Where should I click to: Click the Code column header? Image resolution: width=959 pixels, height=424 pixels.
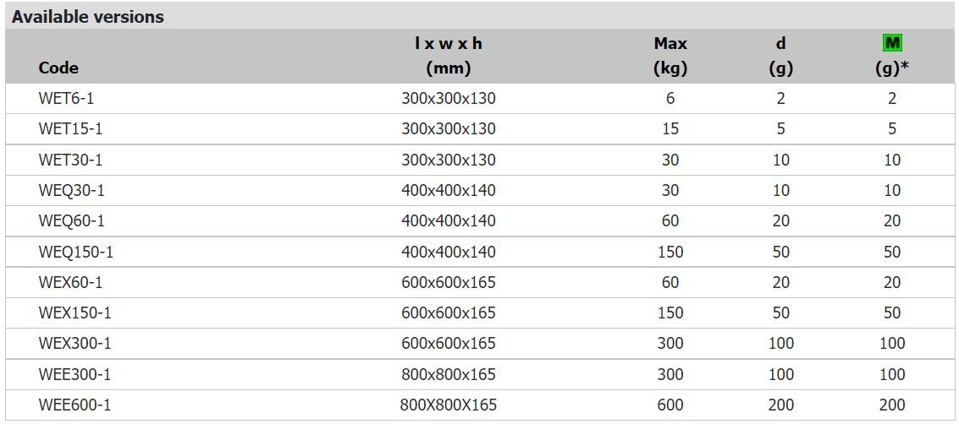[58, 68]
